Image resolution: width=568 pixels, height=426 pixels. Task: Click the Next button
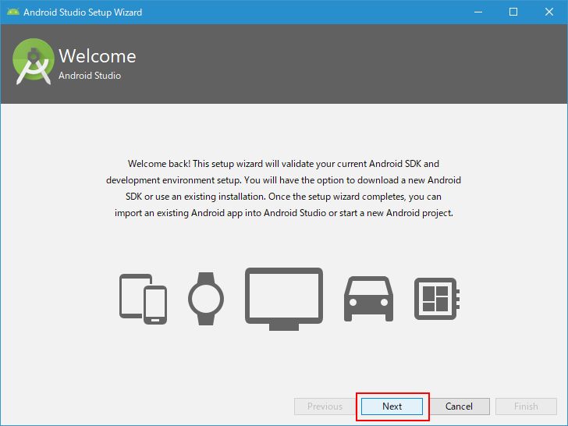click(392, 406)
